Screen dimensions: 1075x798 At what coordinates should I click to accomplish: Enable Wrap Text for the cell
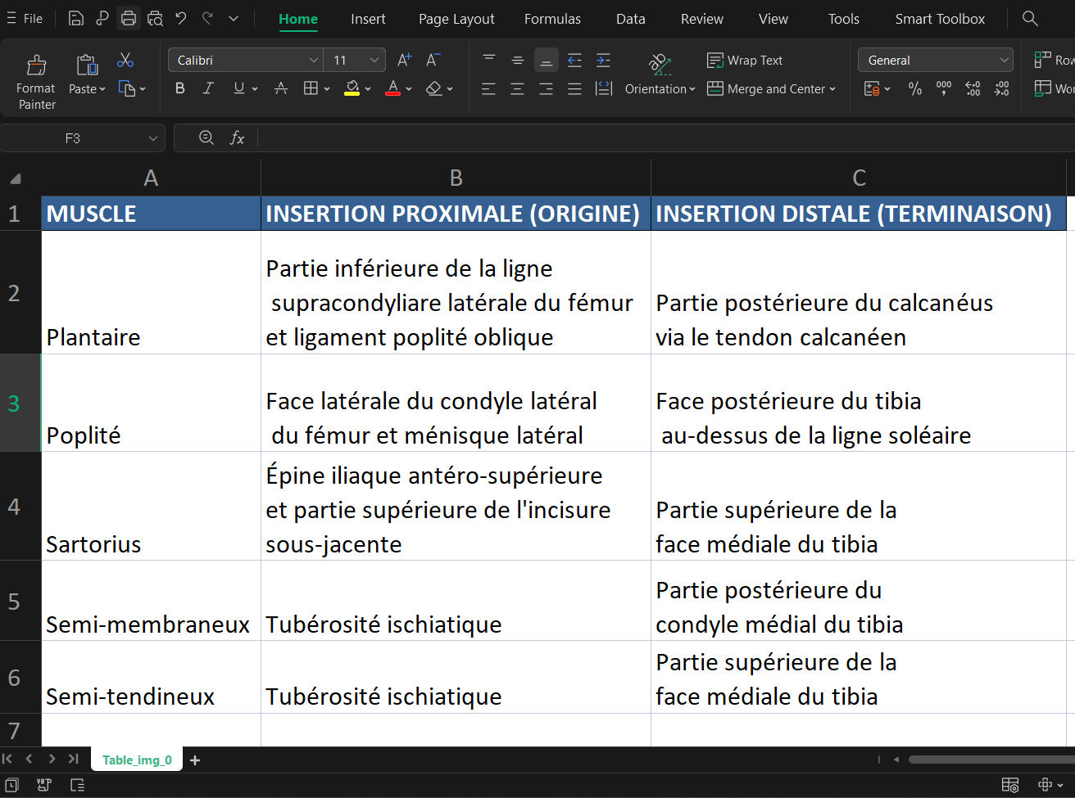pos(744,60)
